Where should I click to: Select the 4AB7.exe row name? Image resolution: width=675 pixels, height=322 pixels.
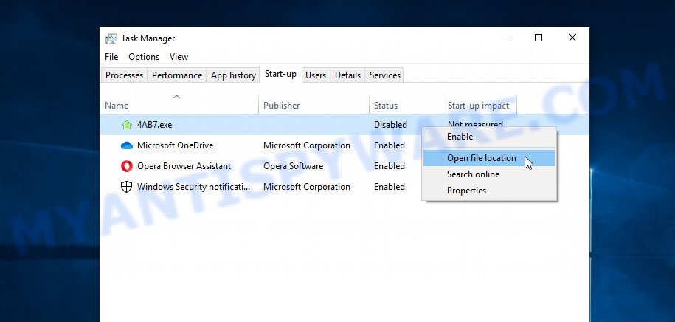[154, 125]
